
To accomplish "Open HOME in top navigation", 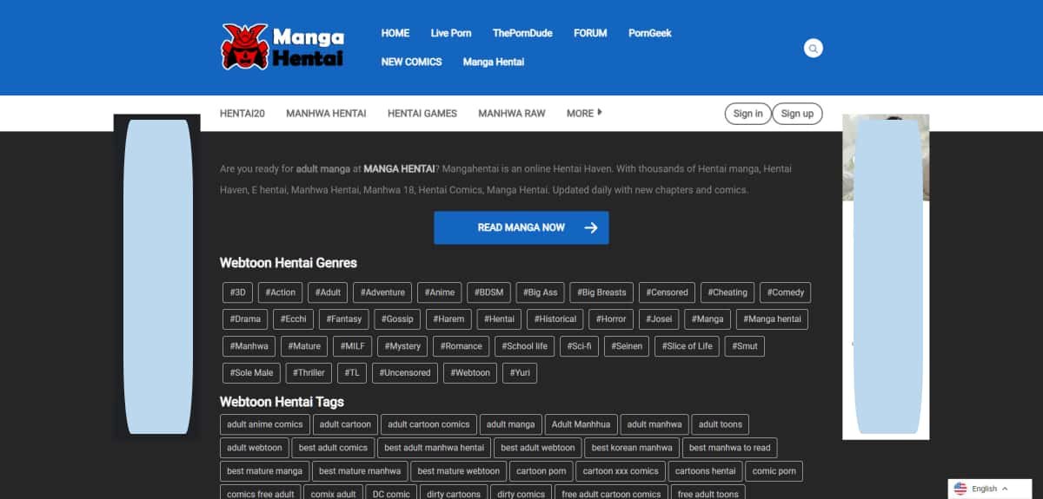I will pos(395,33).
